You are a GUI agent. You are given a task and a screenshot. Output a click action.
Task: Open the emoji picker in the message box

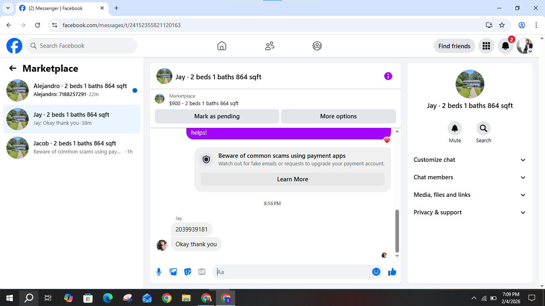pos(376,272)
